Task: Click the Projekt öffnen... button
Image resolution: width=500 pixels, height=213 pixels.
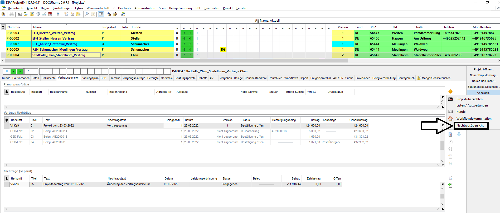Action: coord(484,69)
